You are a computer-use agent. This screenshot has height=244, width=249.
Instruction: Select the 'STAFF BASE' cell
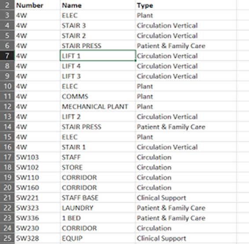98,198
